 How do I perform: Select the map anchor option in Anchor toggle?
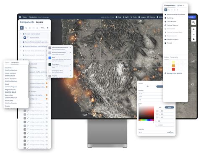pos(147,86)
